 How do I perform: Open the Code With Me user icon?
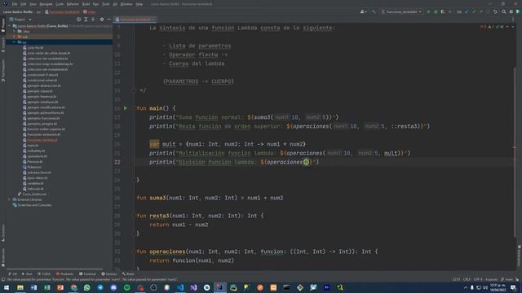tap(363, 11)
